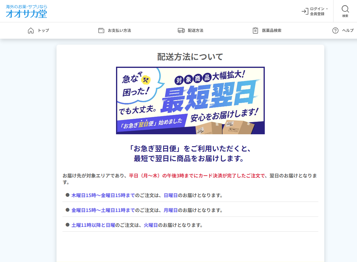Click the 配送方法について heading
The image size is (357, 262).
(190, 57)
